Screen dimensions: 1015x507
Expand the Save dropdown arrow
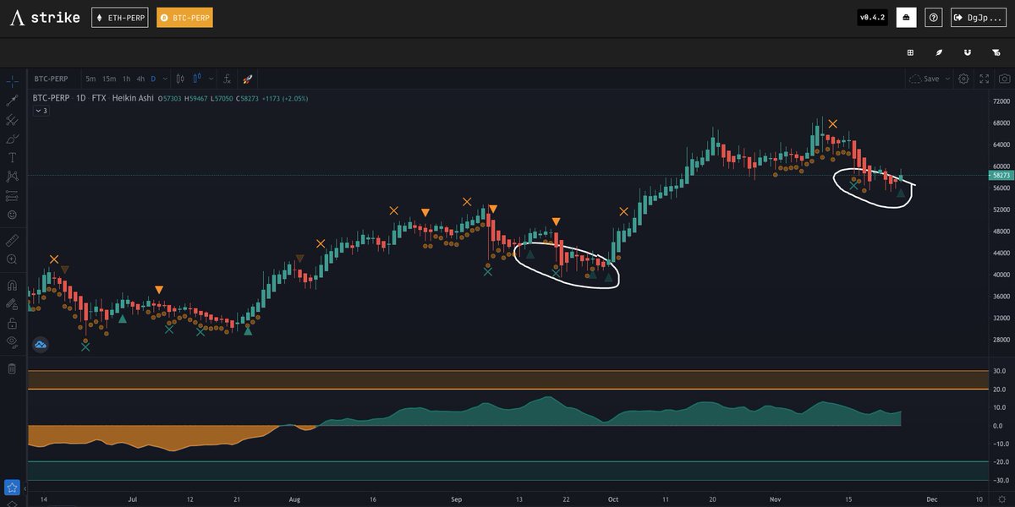coord(947,79)
